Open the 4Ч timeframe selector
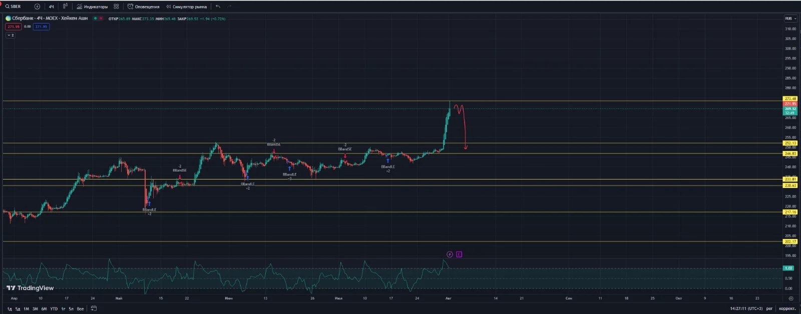 click(x=51, y=6)
